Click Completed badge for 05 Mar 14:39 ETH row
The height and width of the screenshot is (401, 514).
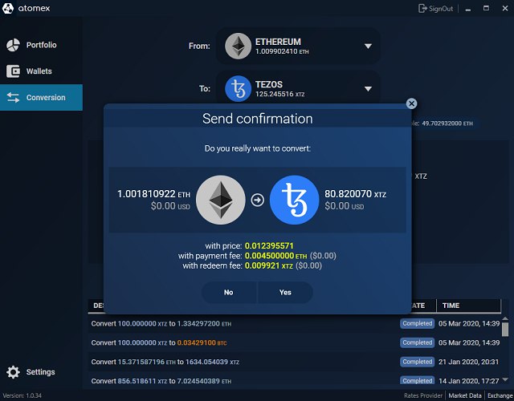pyautogui.click(x=418, y=323)
